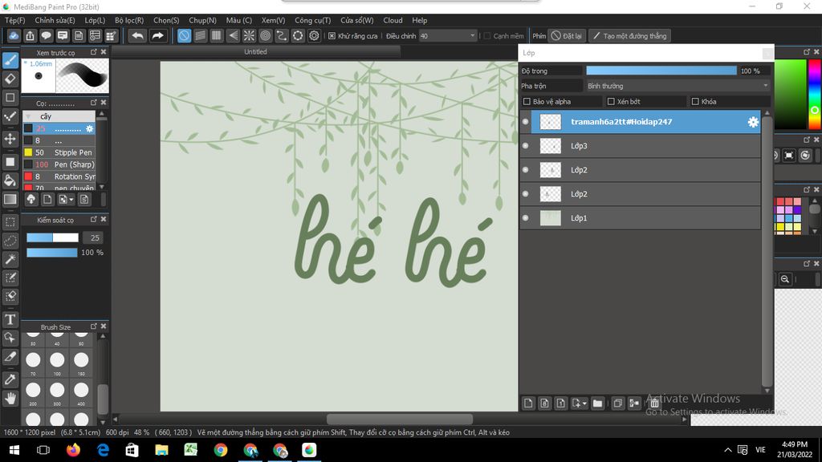Enable the curve snap guide
The image size is (822, 462).
coord(282,35)
